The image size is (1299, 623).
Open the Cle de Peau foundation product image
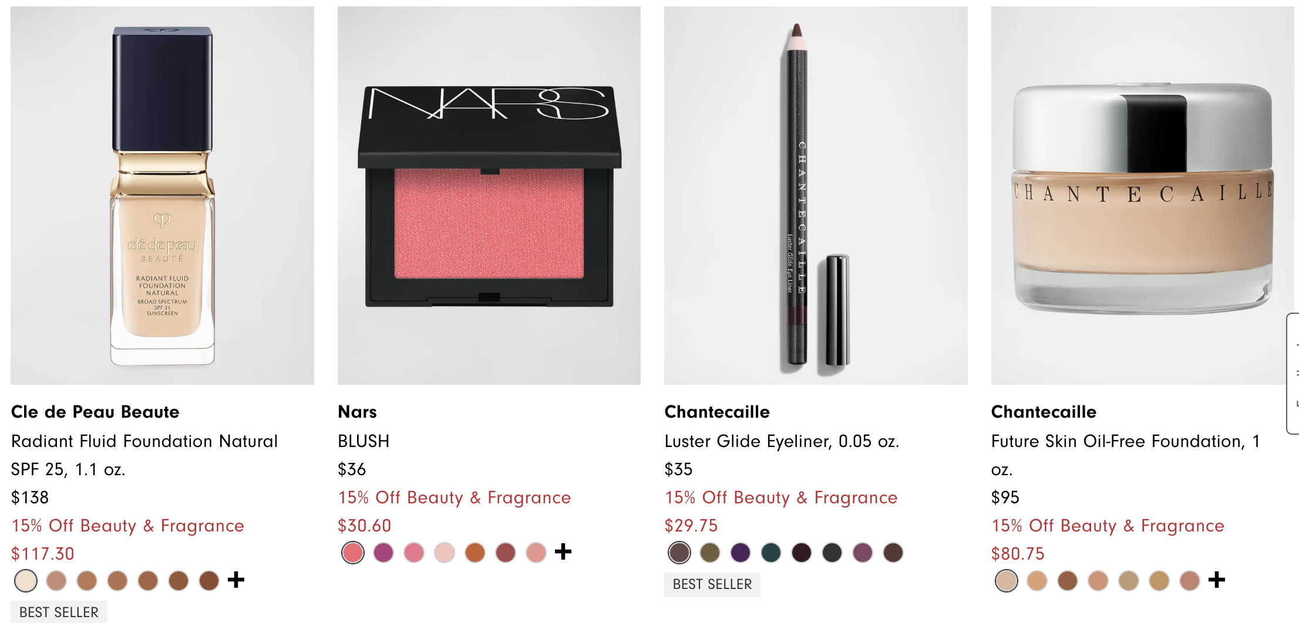[x=162, y=195]
